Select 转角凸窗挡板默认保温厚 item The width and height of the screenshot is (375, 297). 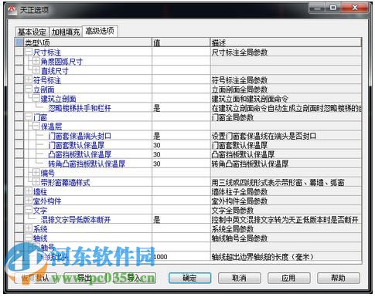tap(87, 164)
